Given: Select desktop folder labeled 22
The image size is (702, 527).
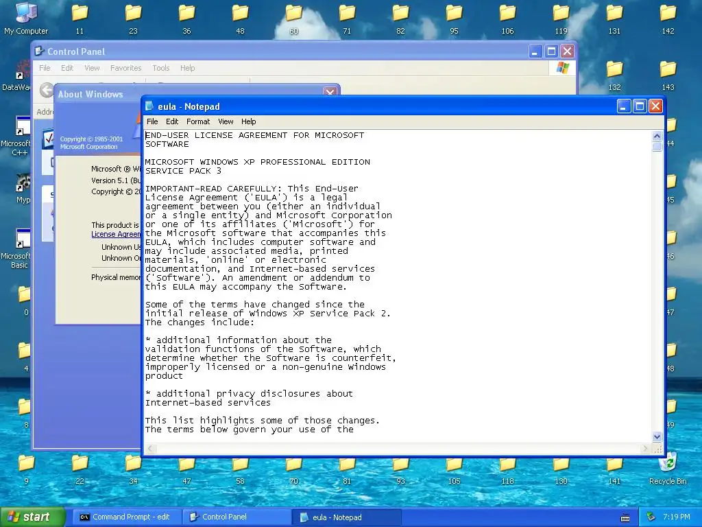Looking at the screenshot, I should [80, 469].
